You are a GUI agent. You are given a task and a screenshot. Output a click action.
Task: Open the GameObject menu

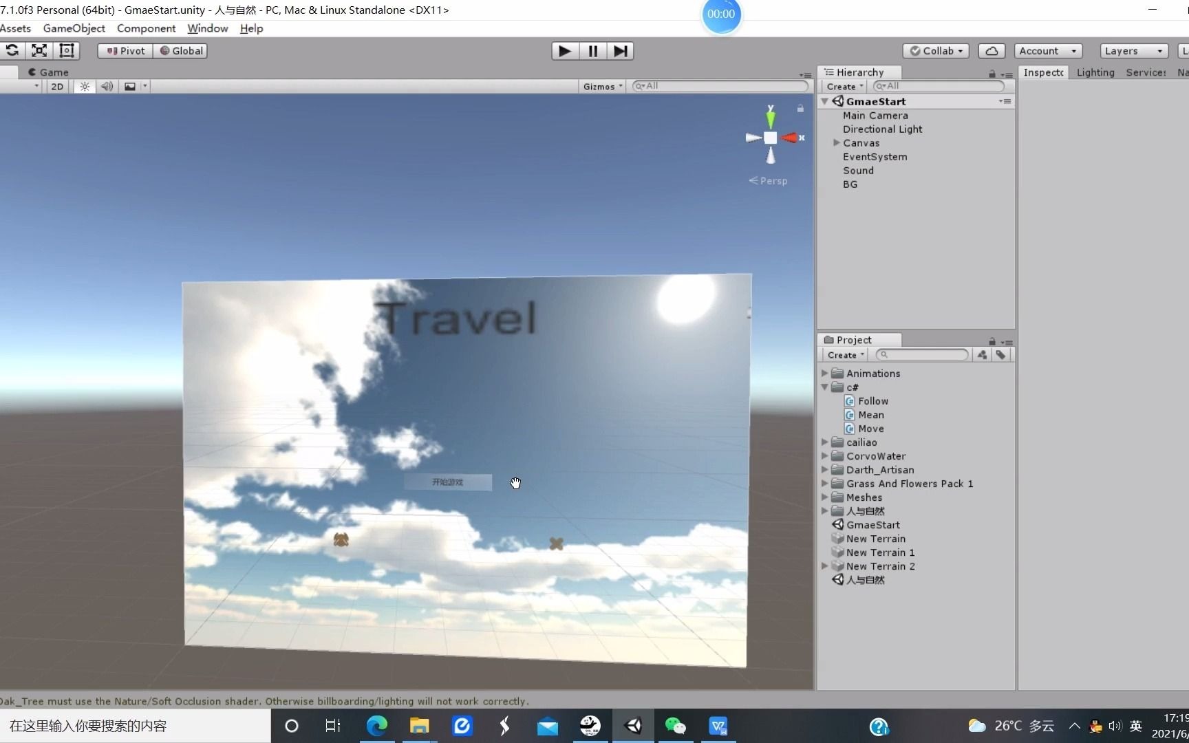(x=74, y=28)
